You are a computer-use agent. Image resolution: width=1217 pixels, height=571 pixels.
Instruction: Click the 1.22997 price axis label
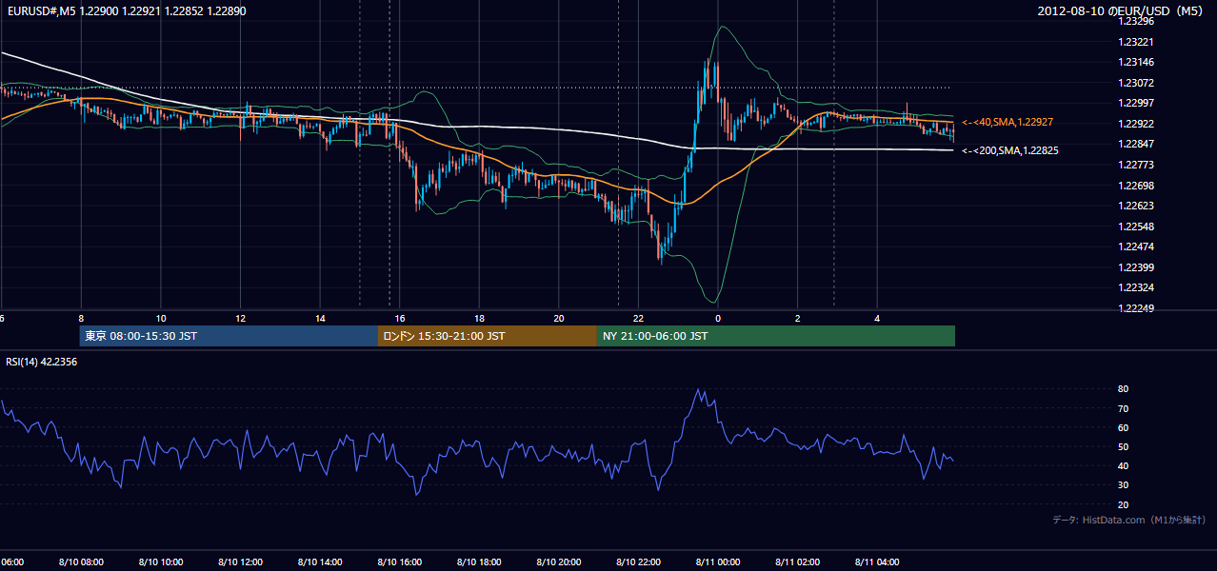pos(1135,103)
